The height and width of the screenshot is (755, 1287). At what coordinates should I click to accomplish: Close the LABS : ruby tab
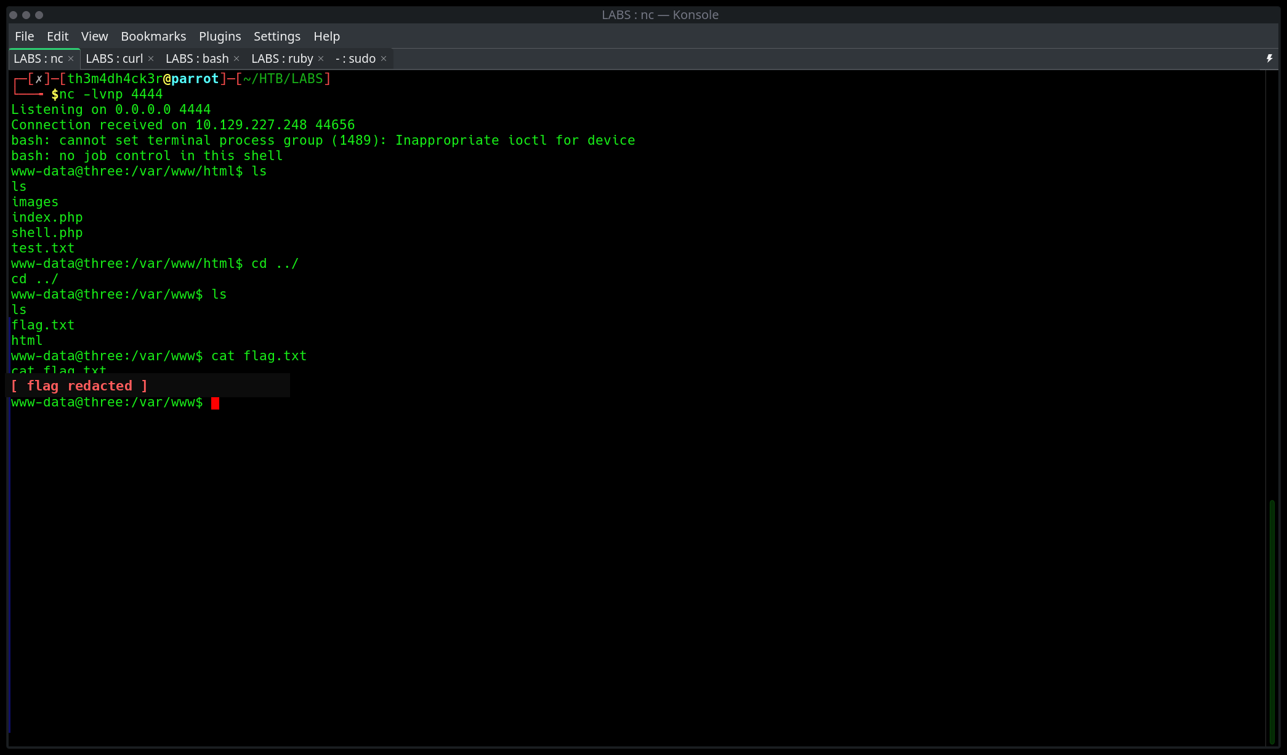pyautogui.click(x=321, y=59)
